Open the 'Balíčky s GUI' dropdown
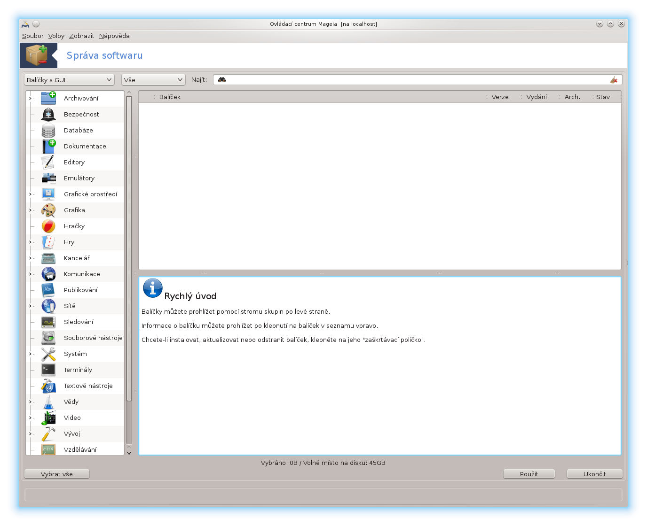This screenshot has width=647, height=526. (x=69, y=80)
